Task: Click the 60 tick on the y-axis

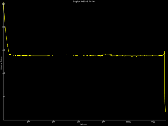Action: (x=3, y=50)
